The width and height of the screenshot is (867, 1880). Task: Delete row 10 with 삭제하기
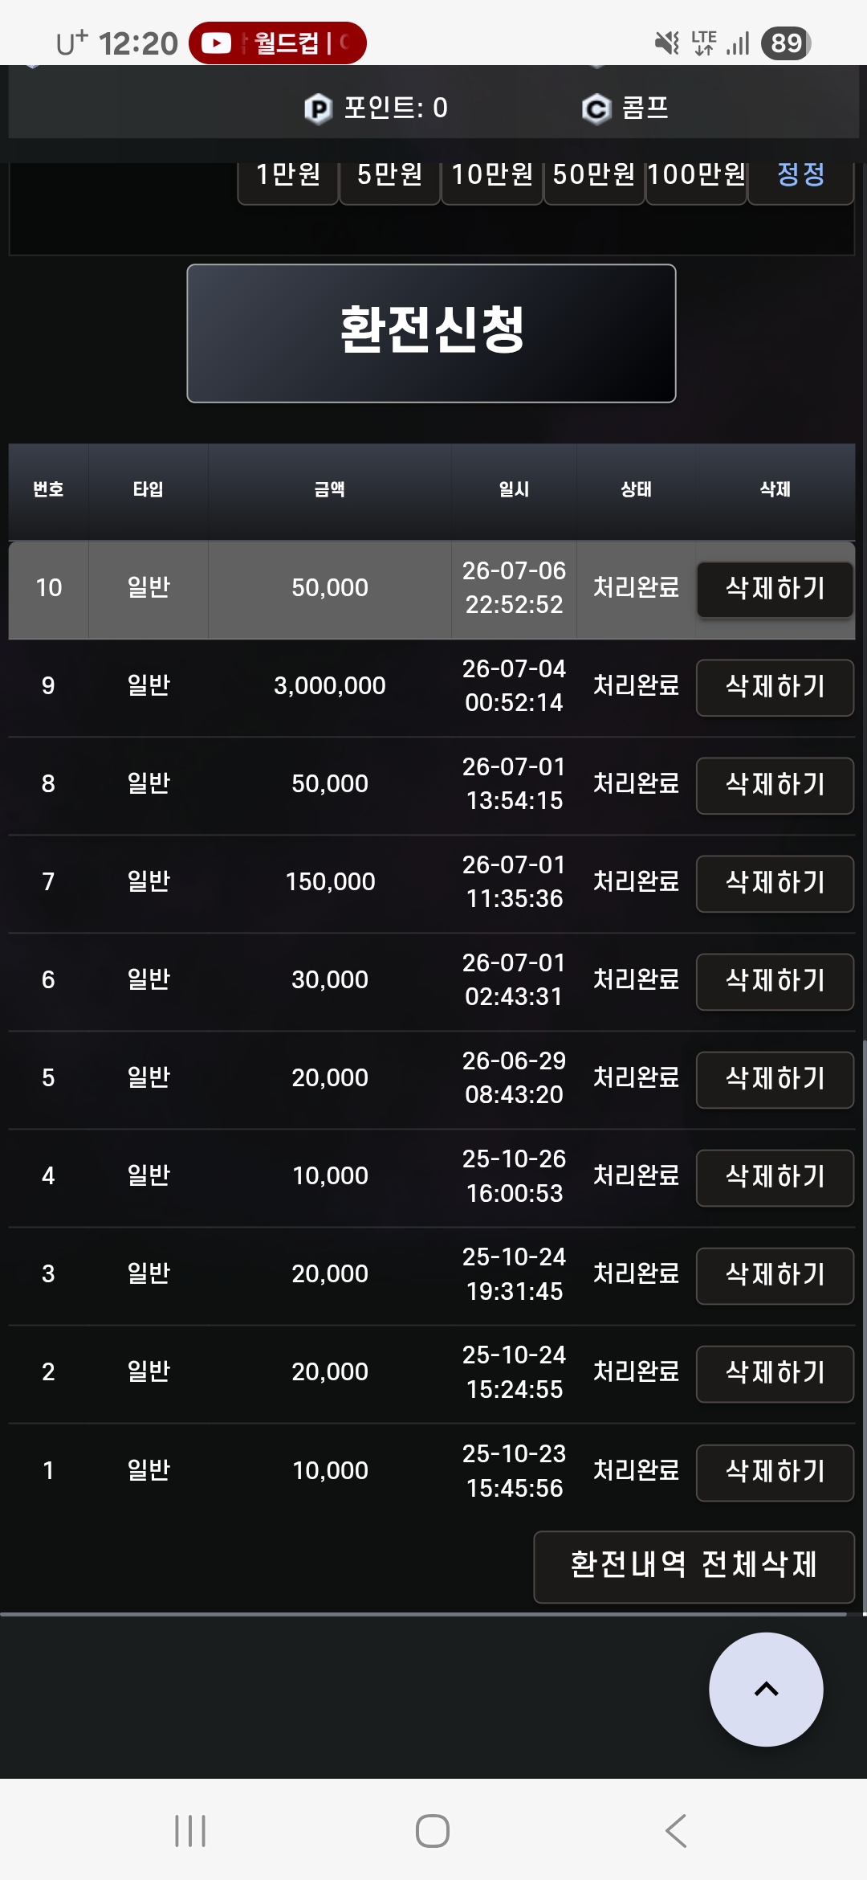click(775, 589)
